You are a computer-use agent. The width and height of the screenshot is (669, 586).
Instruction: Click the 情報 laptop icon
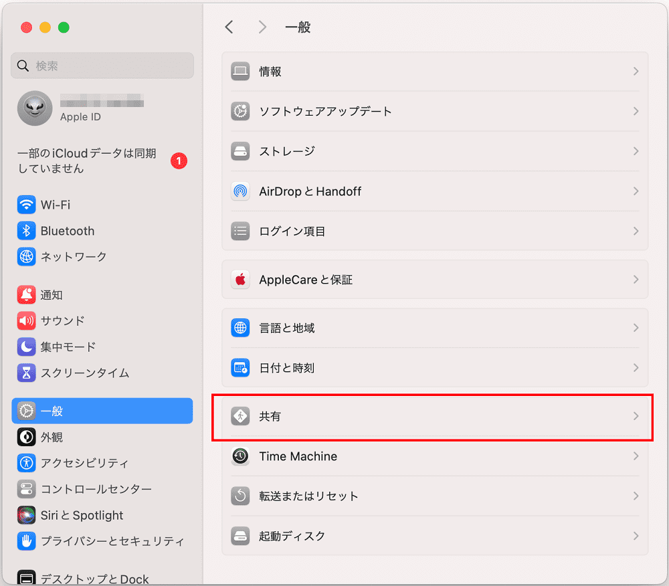pyautogui.click(x=240, y=71)
